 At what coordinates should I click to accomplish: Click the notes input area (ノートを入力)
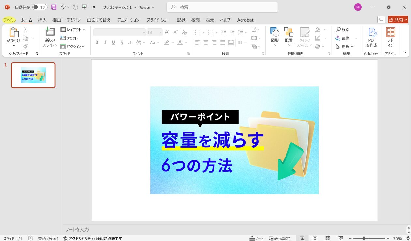[x=77, y=230]
